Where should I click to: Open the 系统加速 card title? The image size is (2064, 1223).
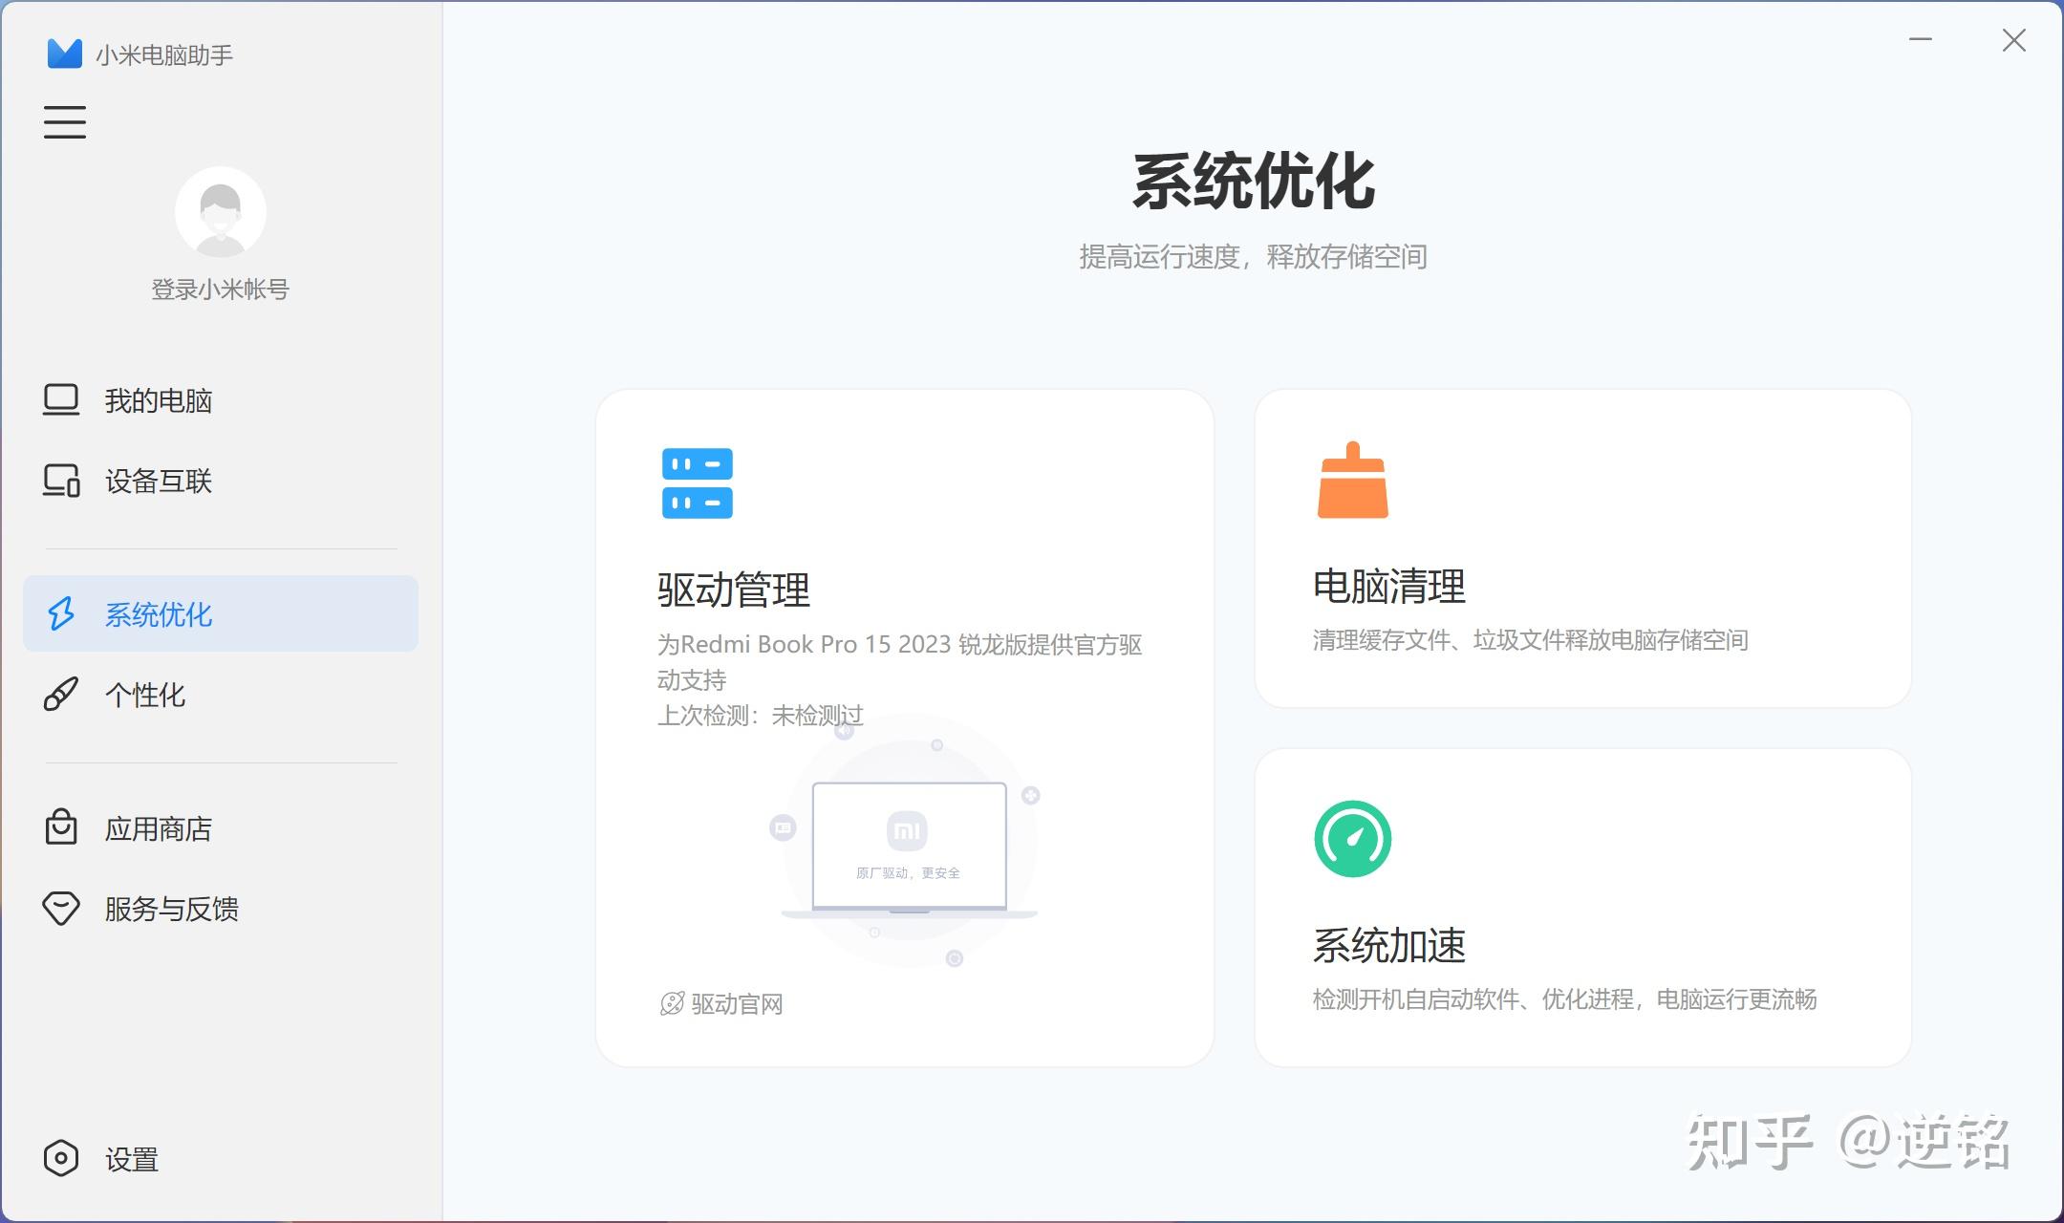pos(1389,945)
